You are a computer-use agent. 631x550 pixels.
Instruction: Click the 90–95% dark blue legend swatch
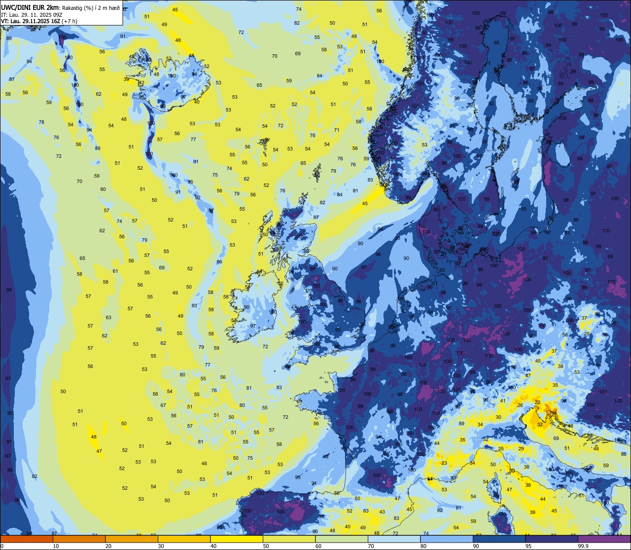[x=499, y=539]
